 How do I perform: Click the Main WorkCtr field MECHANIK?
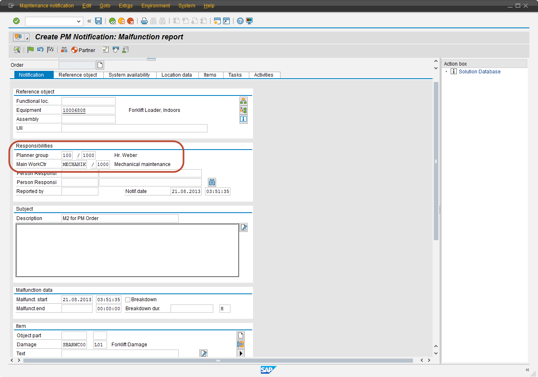point(74,164)
